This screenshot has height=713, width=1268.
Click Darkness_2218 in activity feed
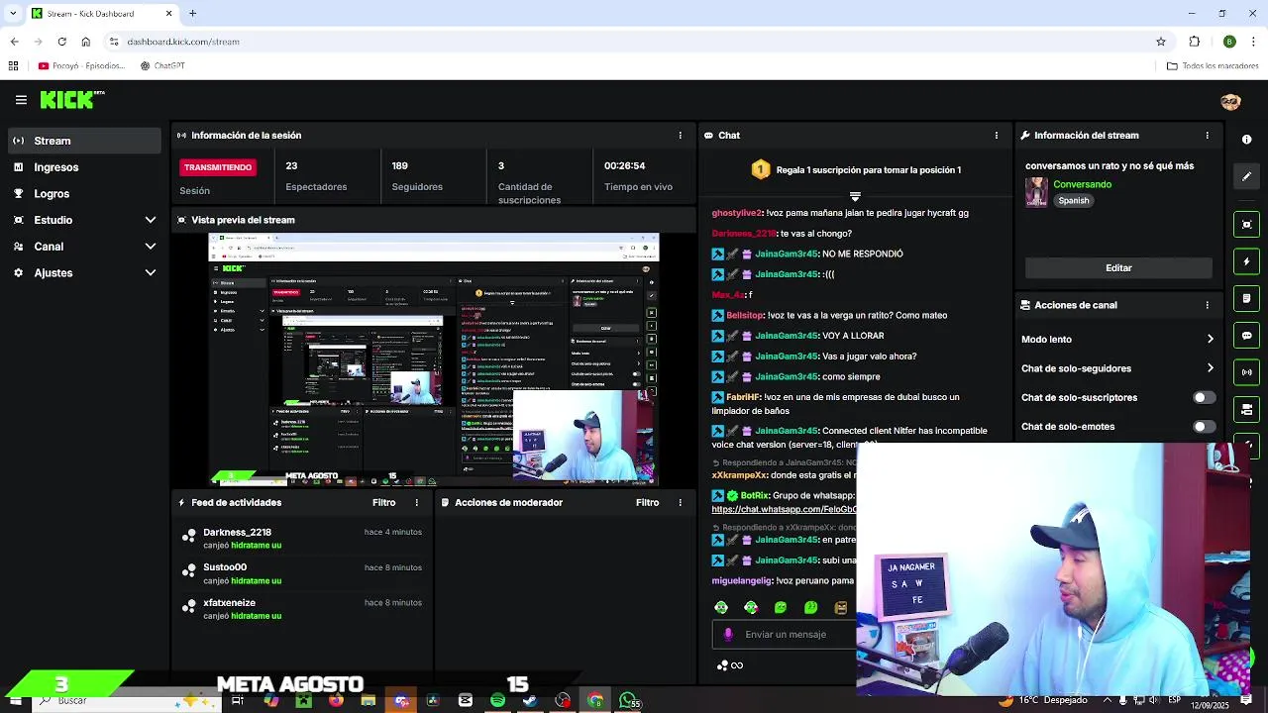click(x=237, y=533)
